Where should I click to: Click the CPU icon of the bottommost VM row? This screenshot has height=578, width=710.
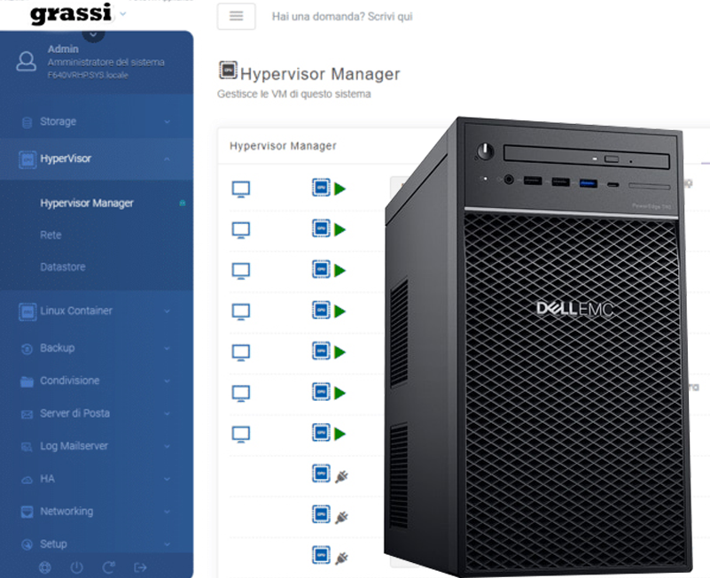click(x=321, y=555)
